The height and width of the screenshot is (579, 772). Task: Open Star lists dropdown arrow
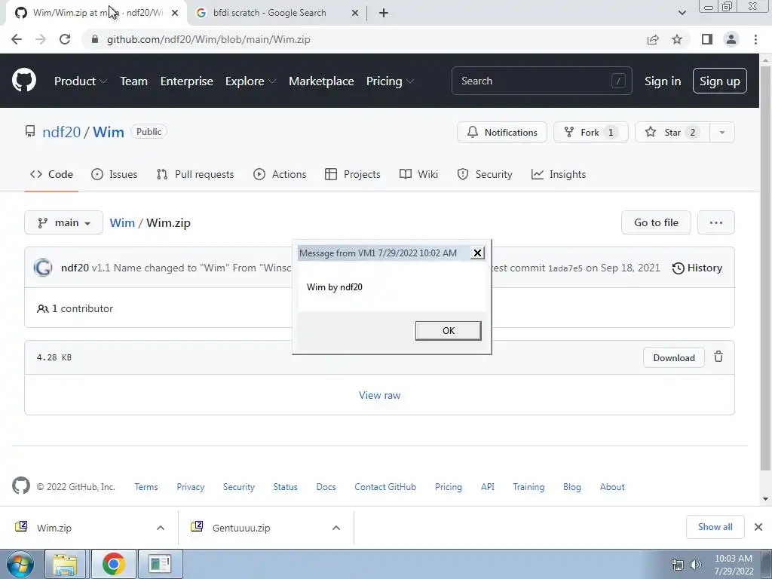click(x=722, y=132)
